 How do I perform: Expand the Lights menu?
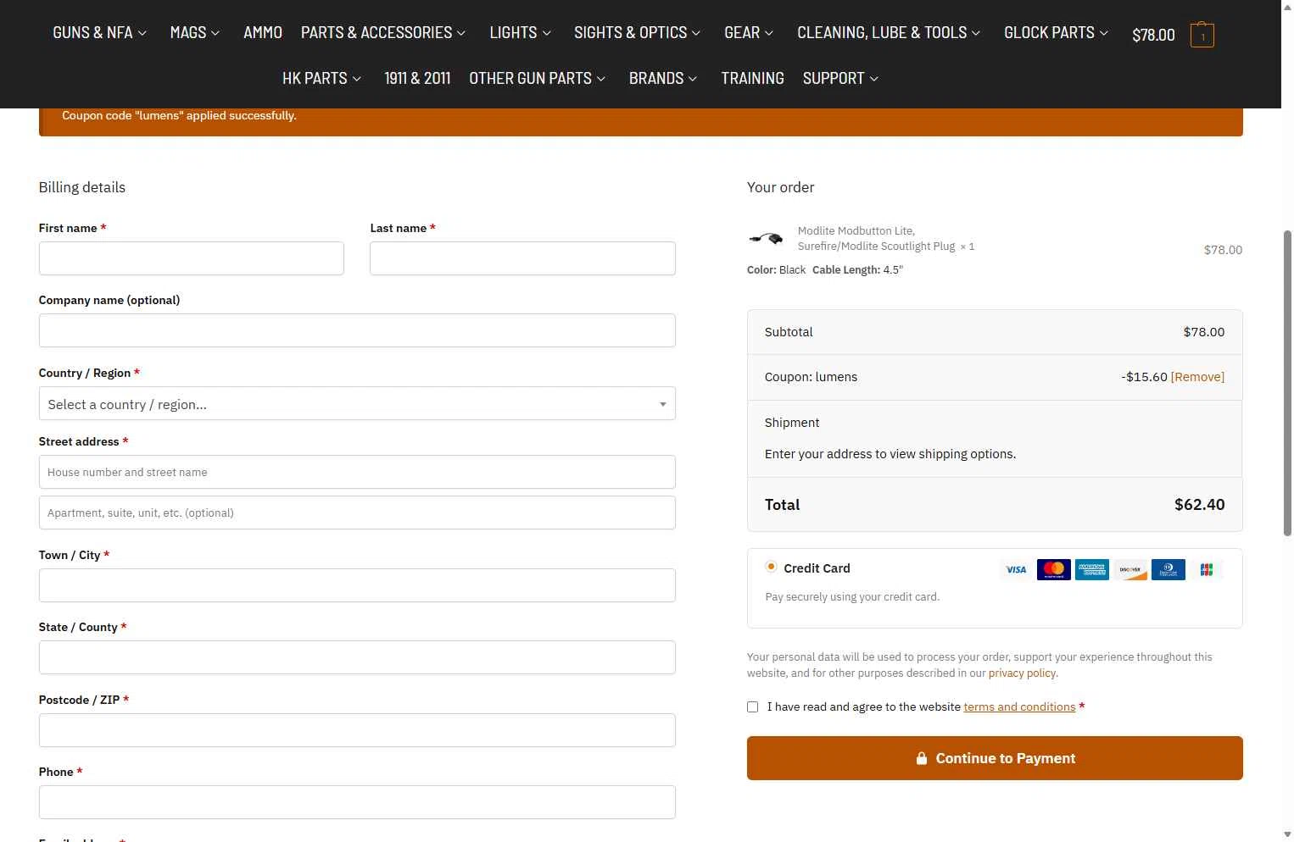[x=521, y=33]
